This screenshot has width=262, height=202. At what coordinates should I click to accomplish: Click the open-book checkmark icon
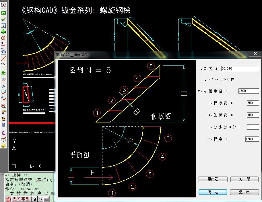tap(3, 139)
